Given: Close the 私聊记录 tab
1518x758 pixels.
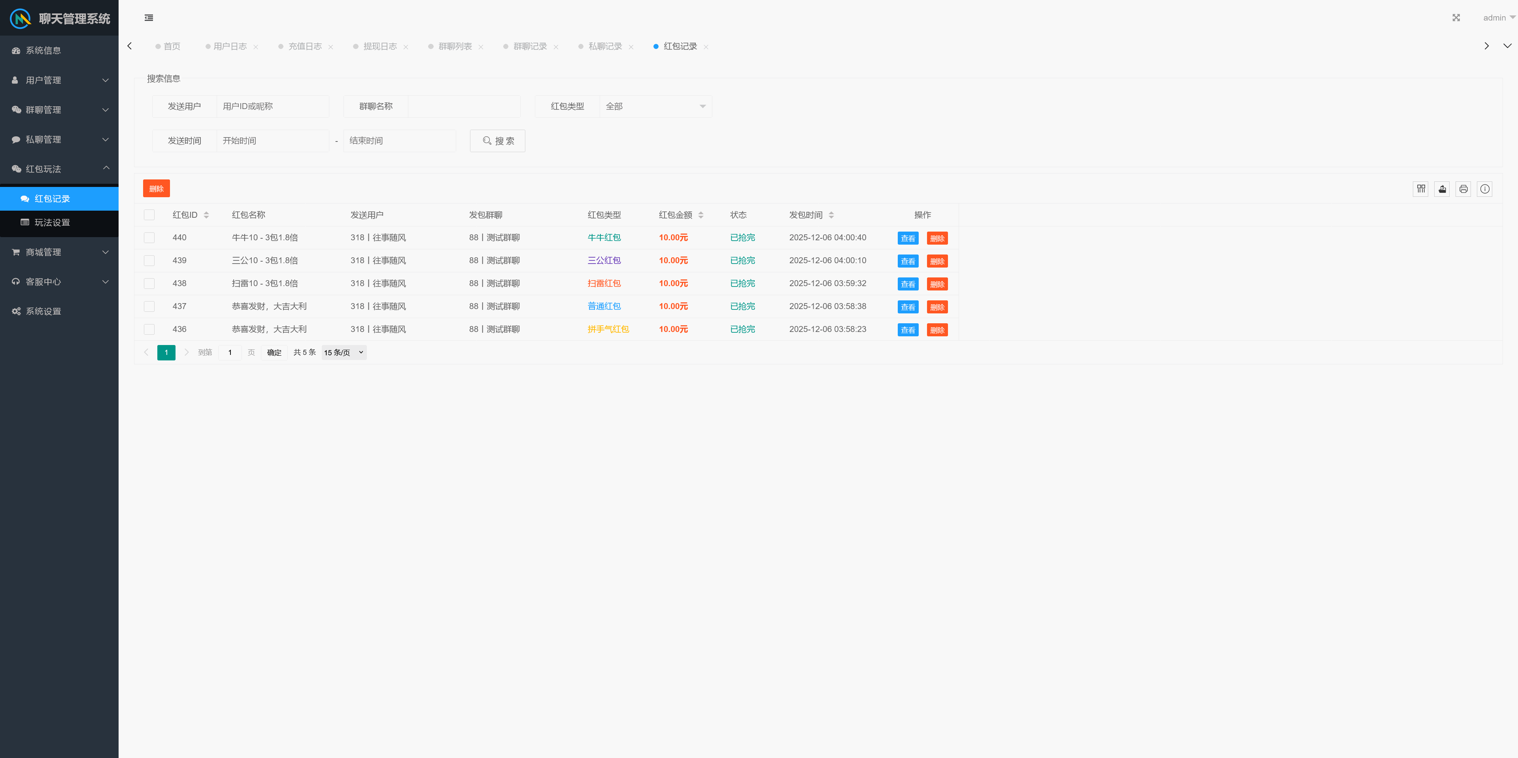Looking at the screenshot, I should point(631,47).
